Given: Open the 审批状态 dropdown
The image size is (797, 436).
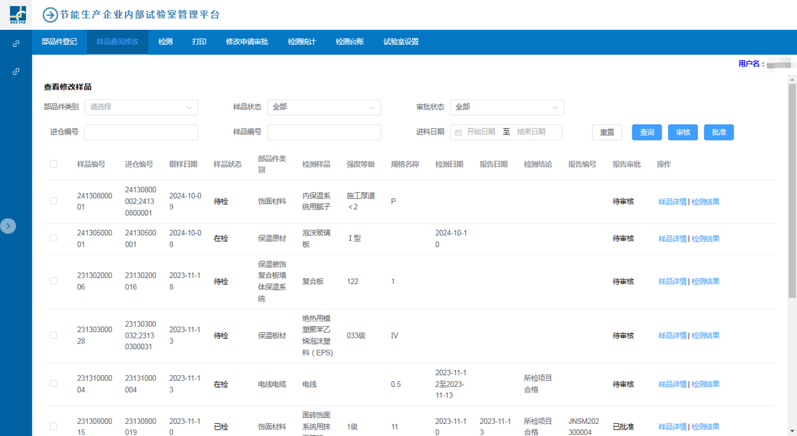Looking at the screenshot, I should pos(507,107).
